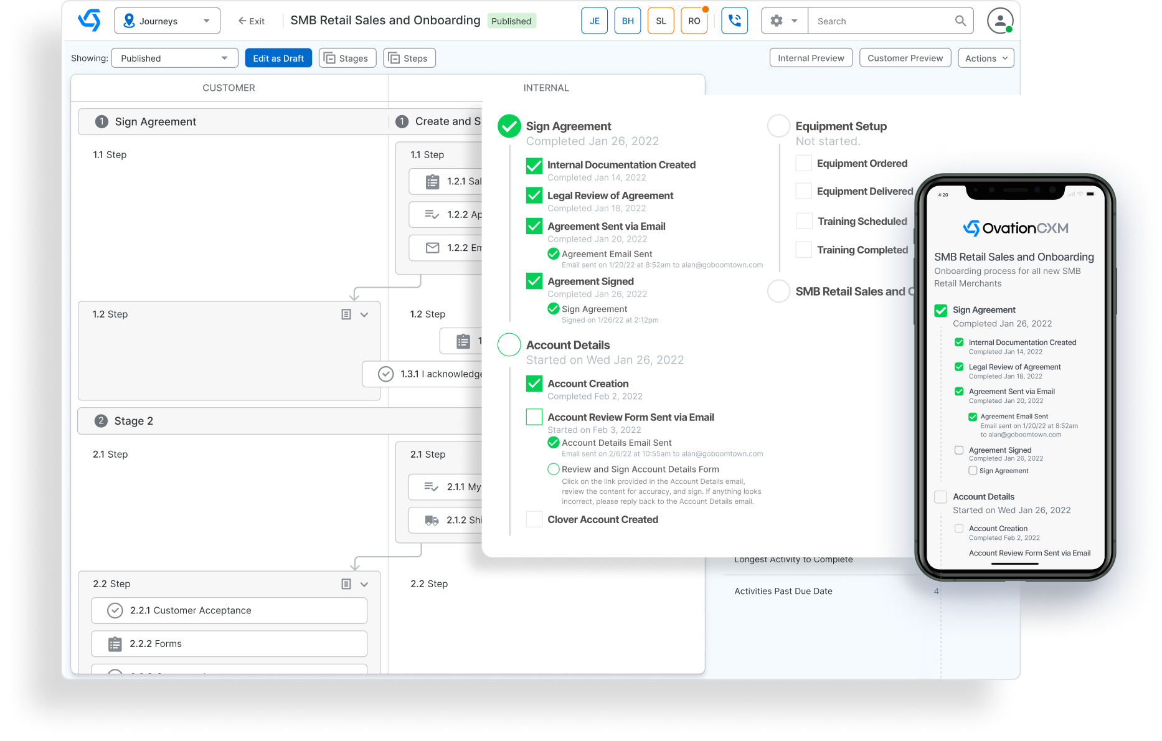Expand the 1.2 Step chevron

[365, 314]
